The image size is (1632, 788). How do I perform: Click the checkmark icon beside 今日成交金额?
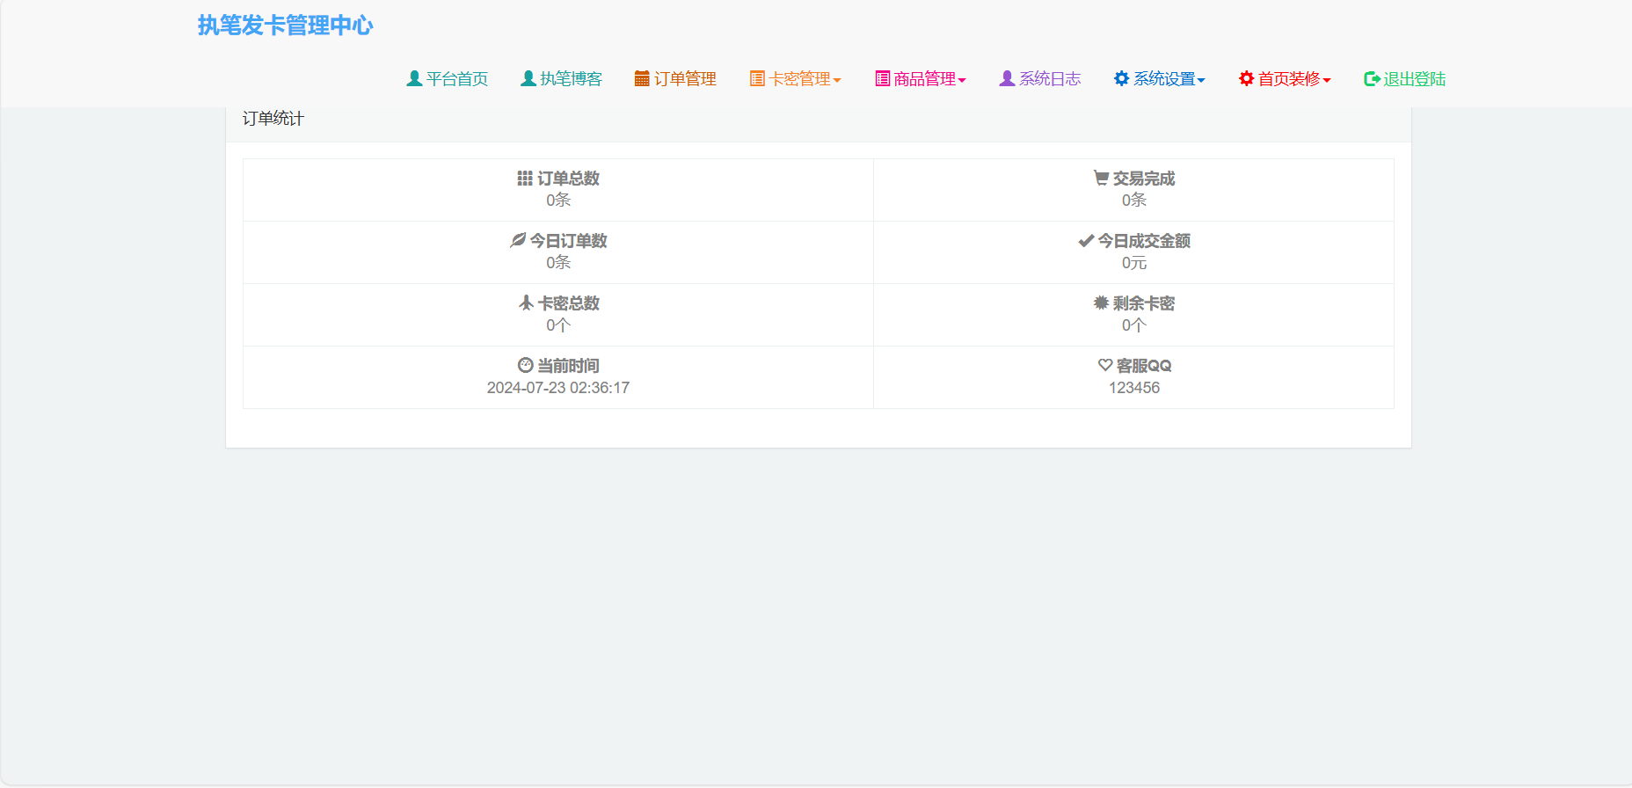tap(1086, 240)
